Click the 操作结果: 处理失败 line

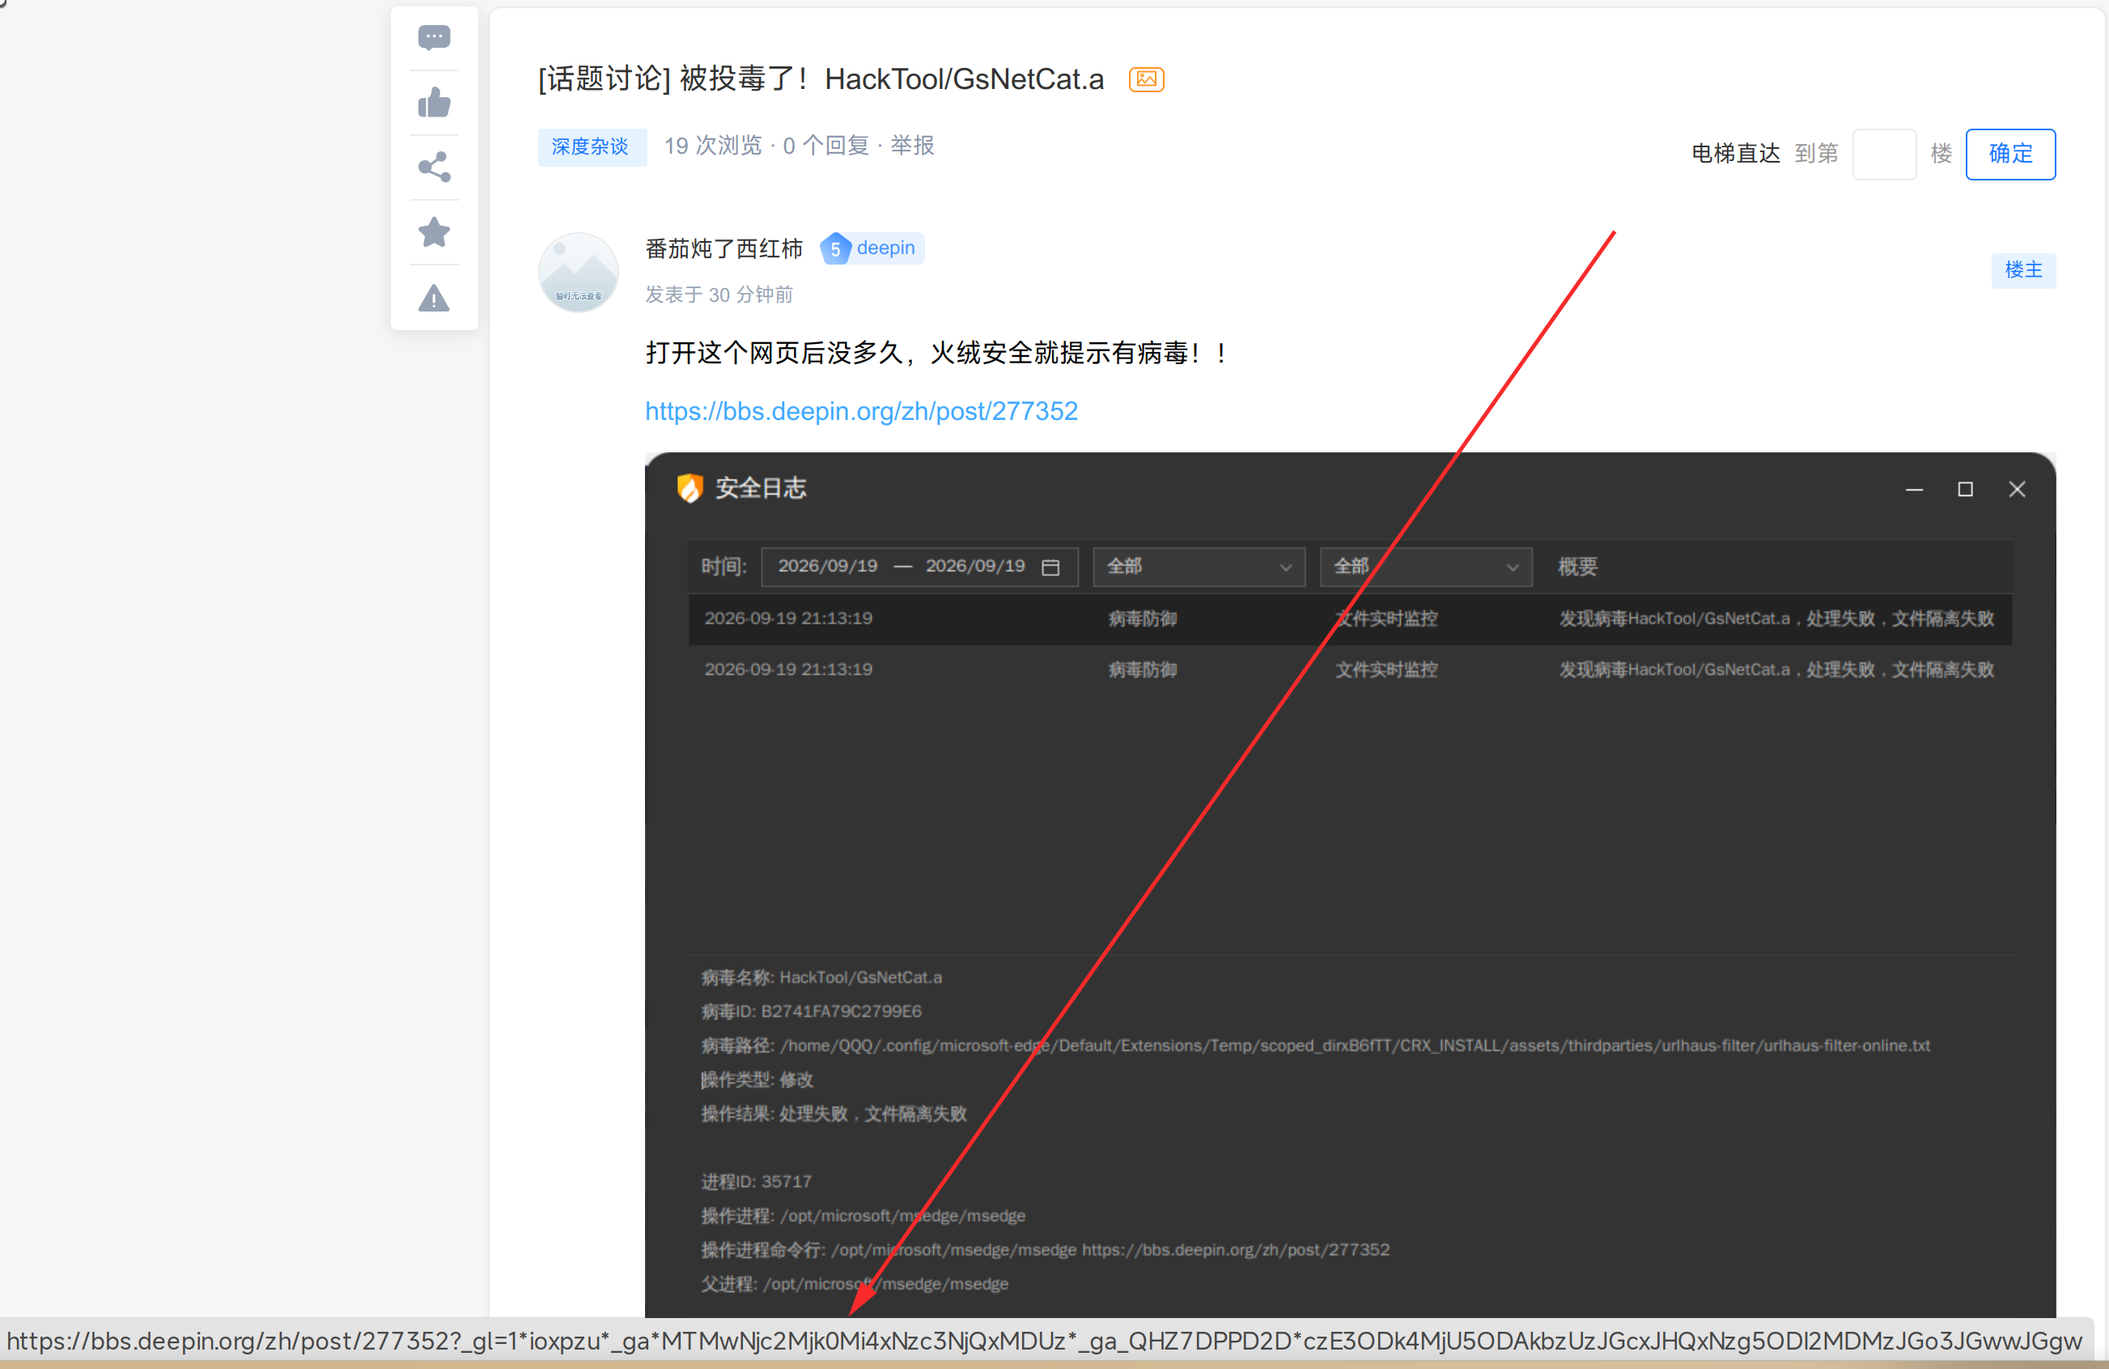834,1114
